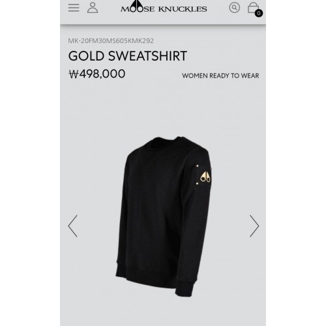Image resolution: width=326 pixels, height=326 pixels.
Task: Open the Women Ready To Wear category
Action: [220, 76]
